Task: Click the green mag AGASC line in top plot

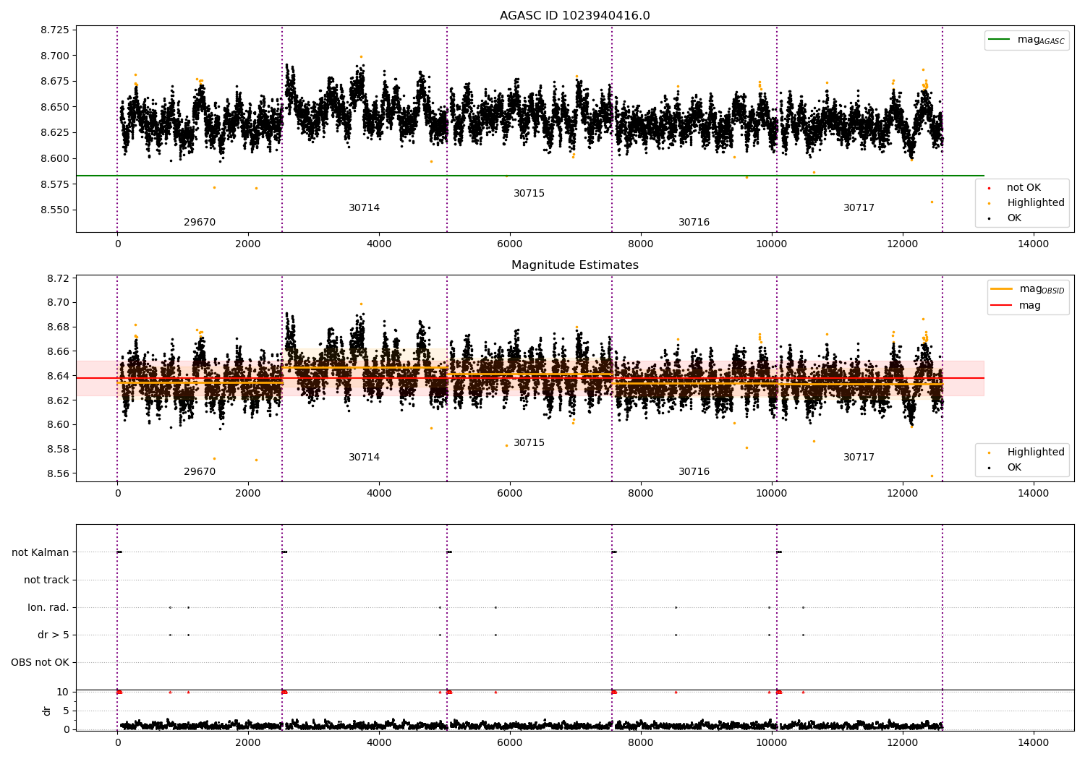Action: pyautogui.click(x=530, y=176)
